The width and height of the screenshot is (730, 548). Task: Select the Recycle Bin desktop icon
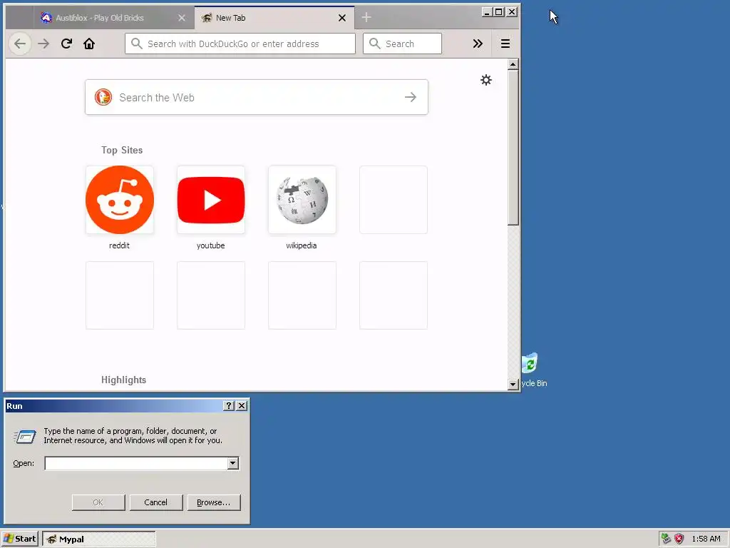click(x=534, y=370)
